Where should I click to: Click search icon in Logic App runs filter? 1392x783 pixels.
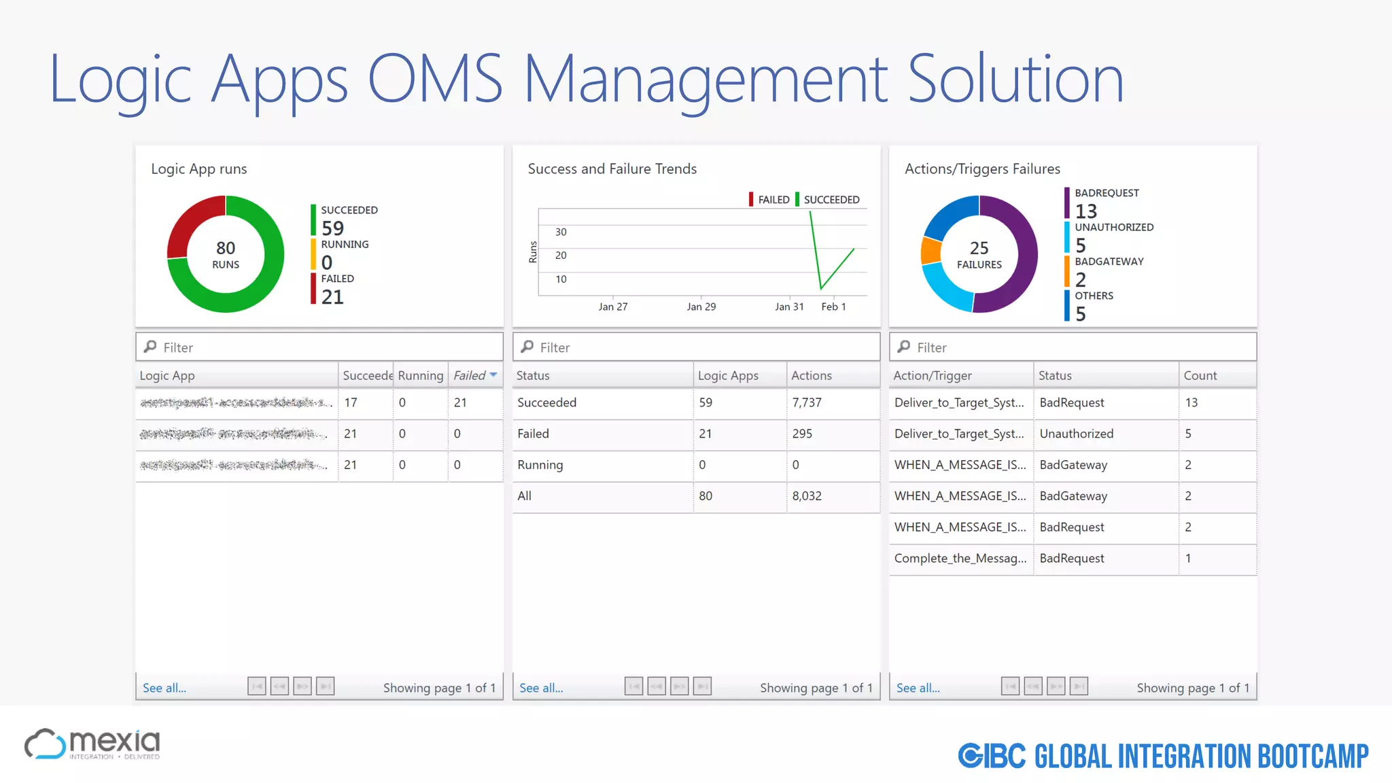pos(150,347)
